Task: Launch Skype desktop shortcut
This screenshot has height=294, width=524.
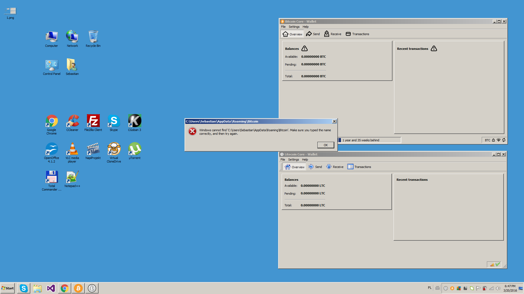Action: [114, 123]
